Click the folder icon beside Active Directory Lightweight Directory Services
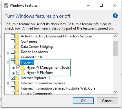 tap(17, 36)
